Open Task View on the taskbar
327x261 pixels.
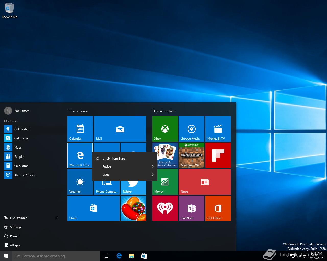click(106, 256)
